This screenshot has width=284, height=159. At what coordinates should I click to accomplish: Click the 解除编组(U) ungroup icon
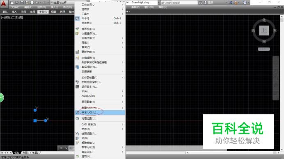(x=77, y=143)
